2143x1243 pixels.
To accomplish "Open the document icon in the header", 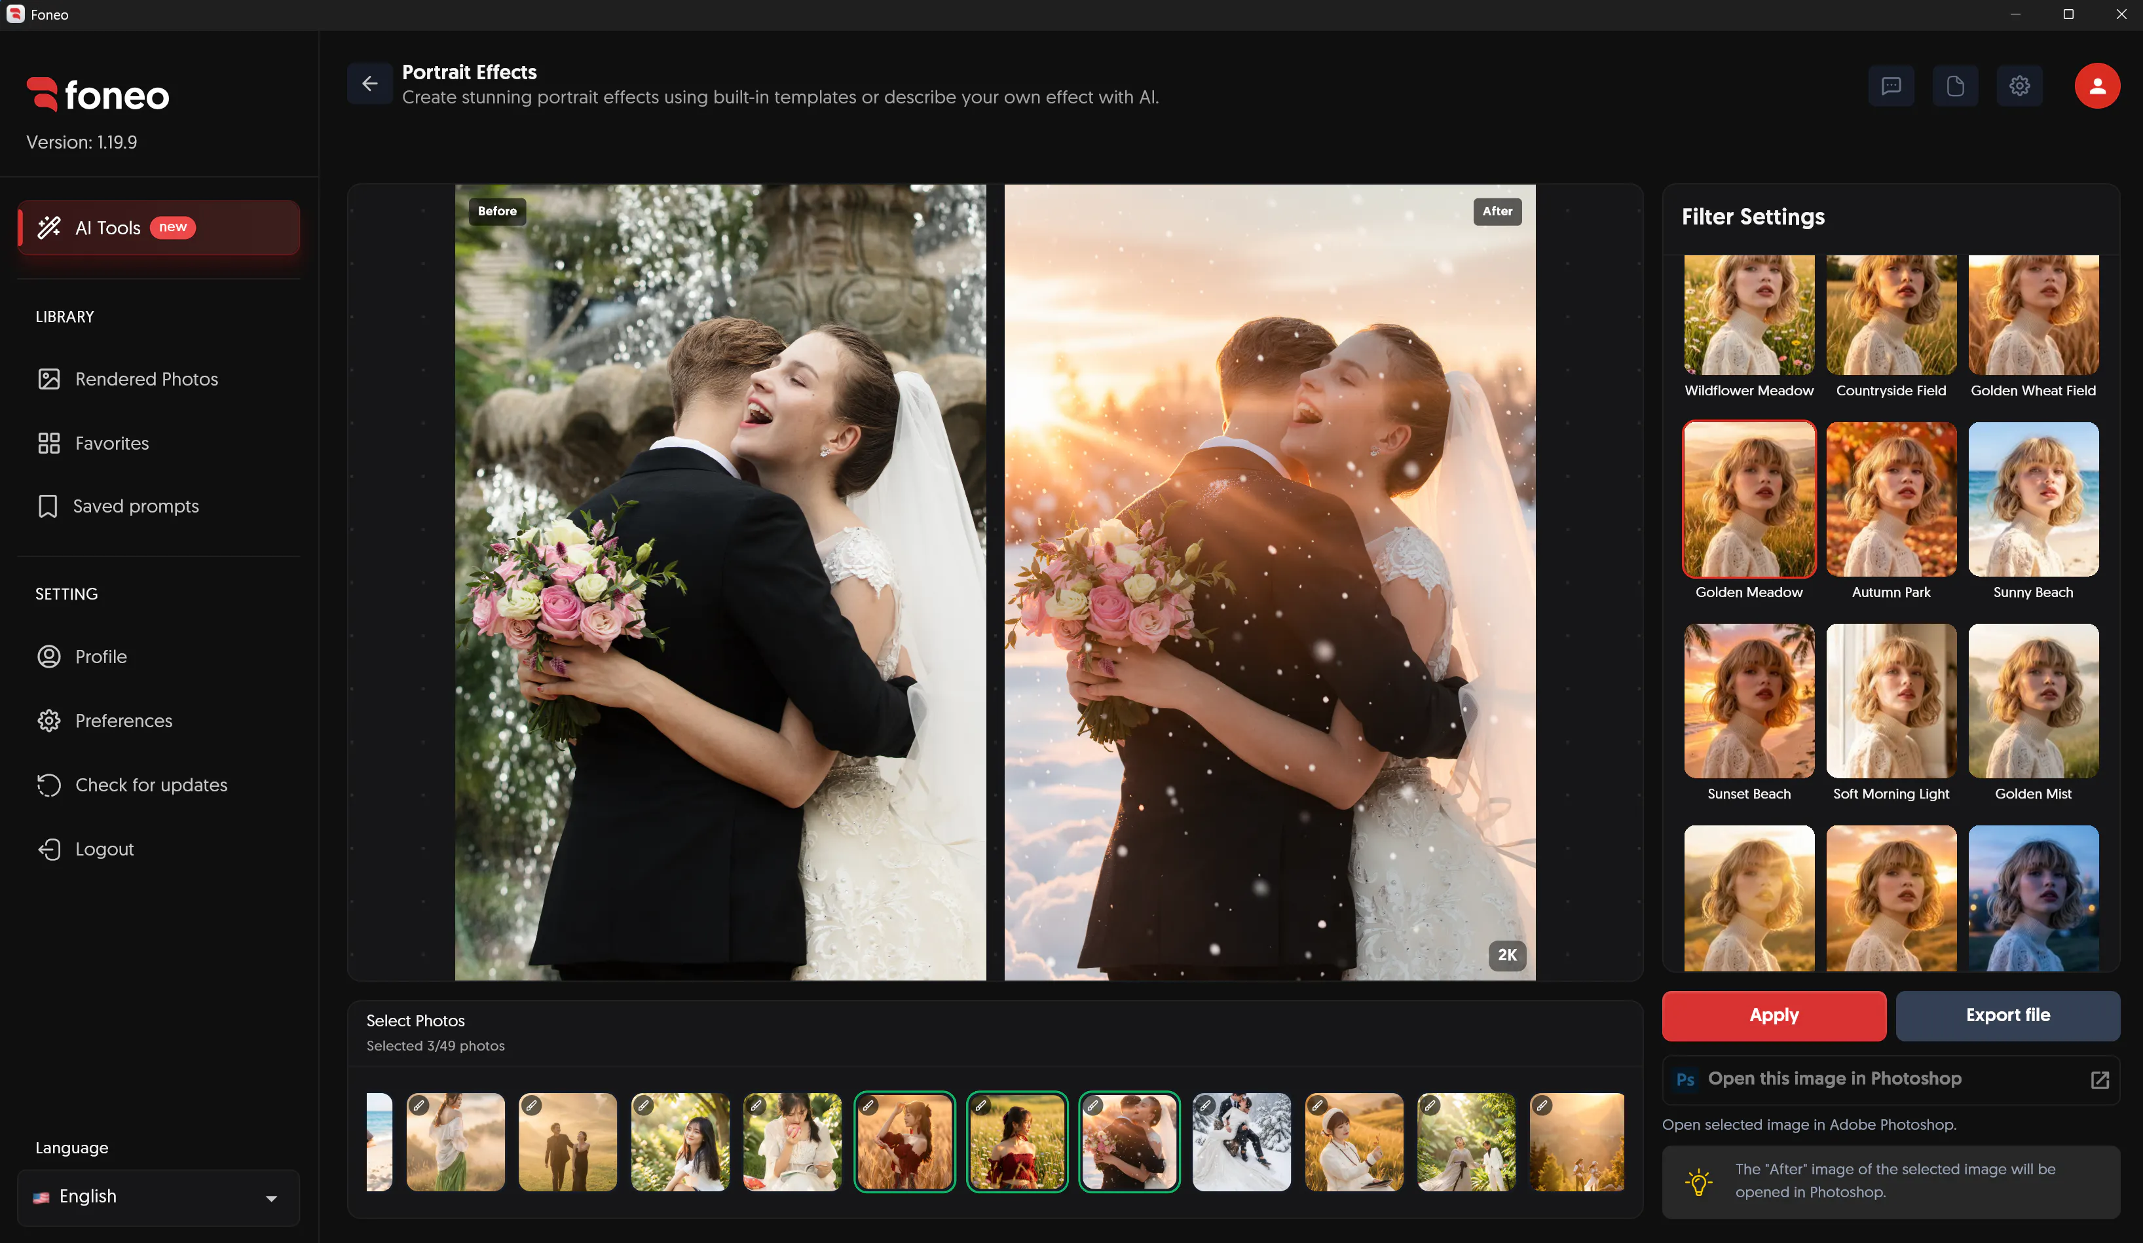I will coord(1955,86).
